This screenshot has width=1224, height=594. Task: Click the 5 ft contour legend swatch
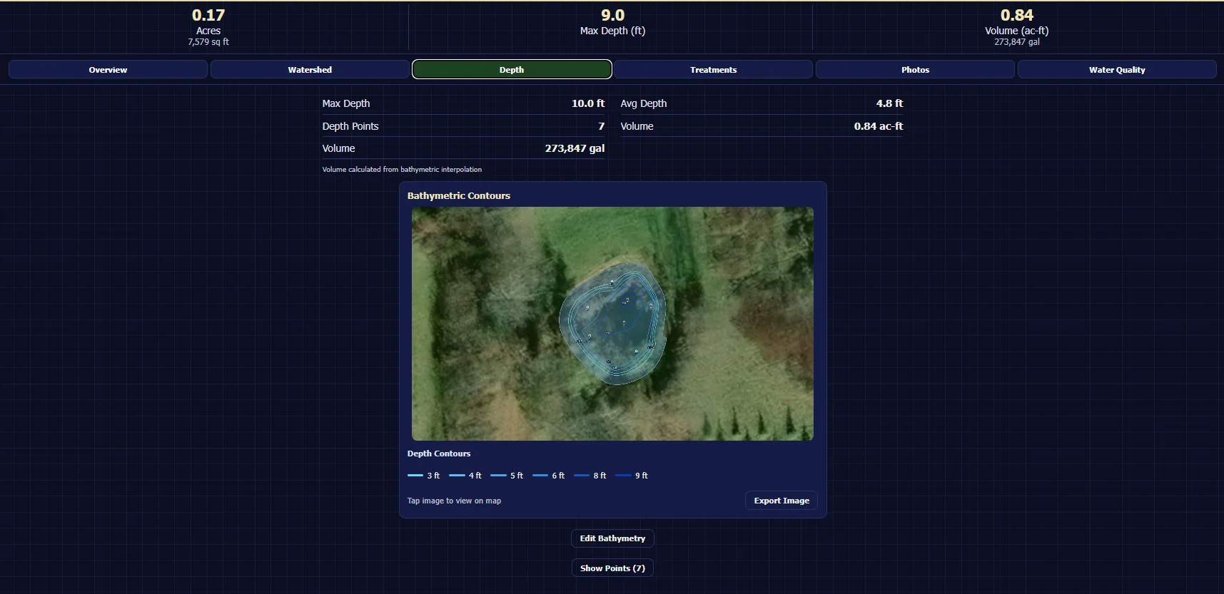pos(498,476)
